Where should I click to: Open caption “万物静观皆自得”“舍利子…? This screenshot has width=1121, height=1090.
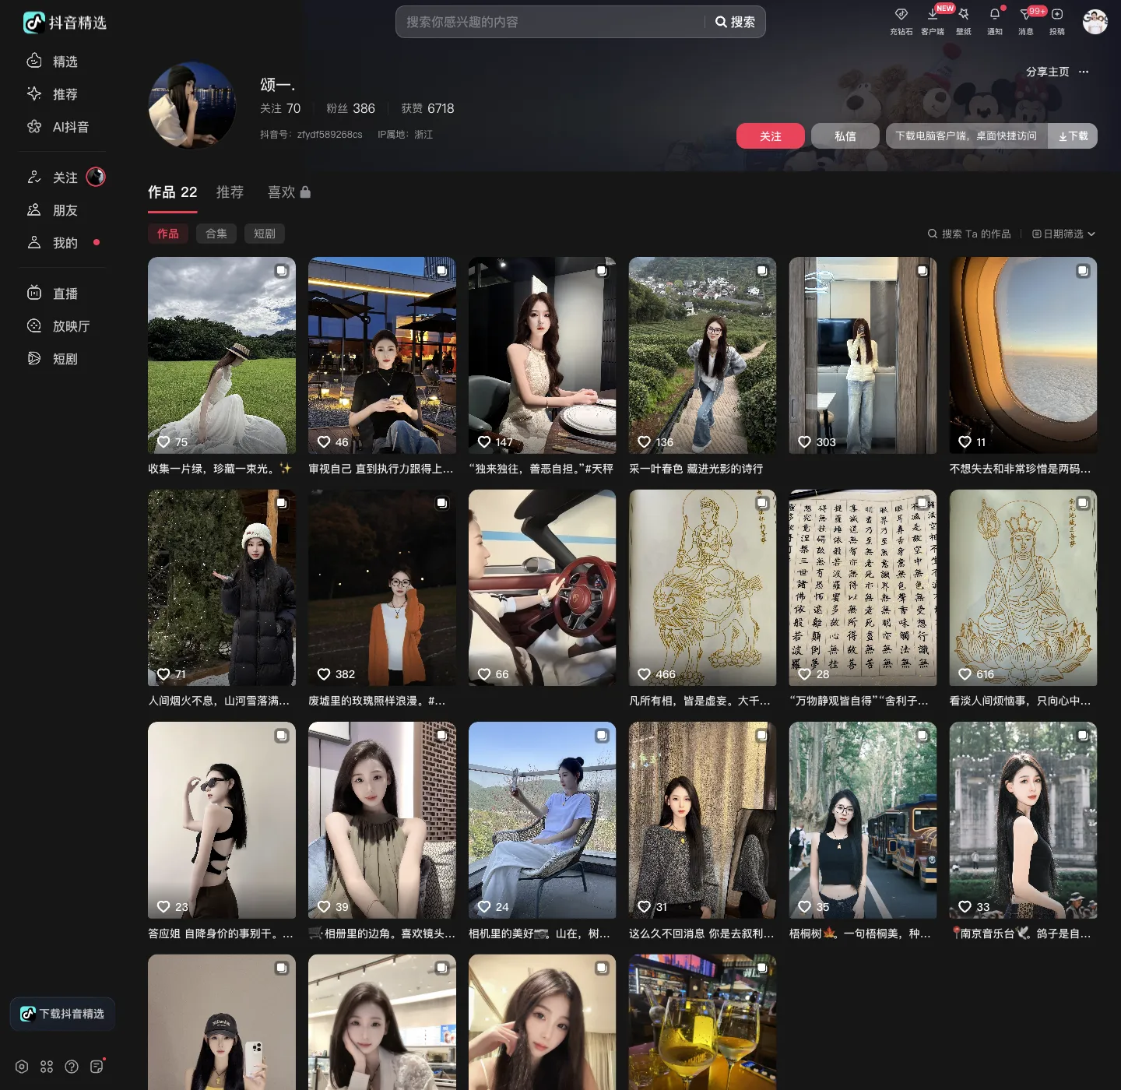tap(859, 701)
